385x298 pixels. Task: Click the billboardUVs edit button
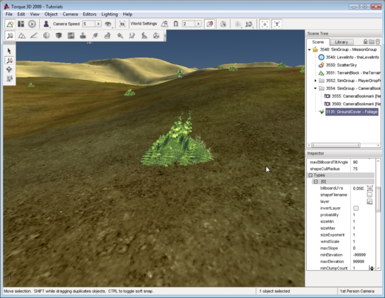pos(370,188)
